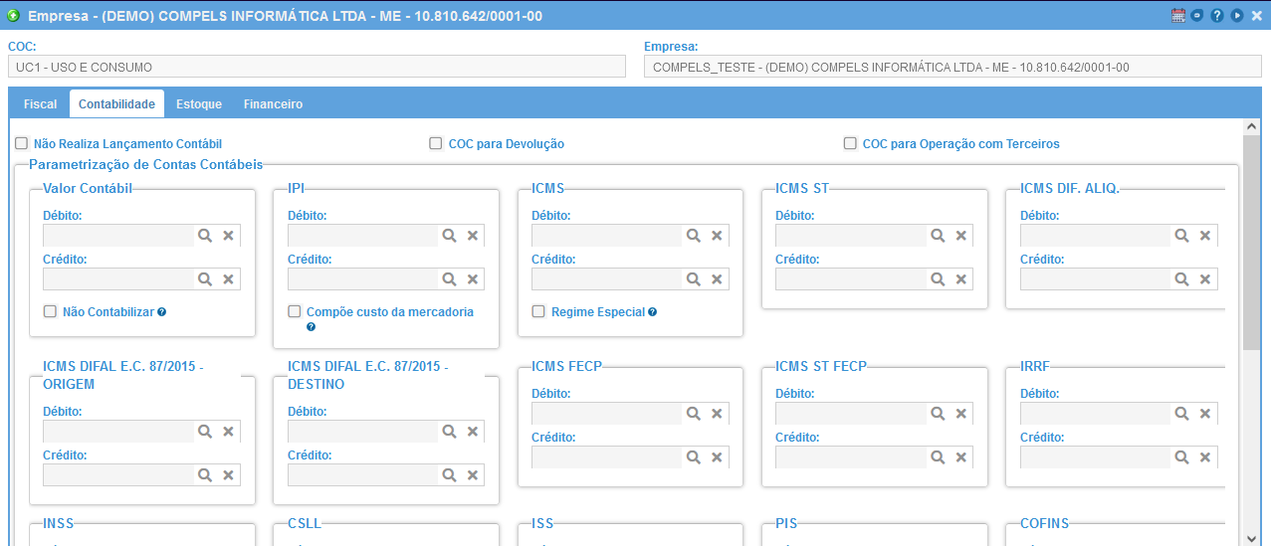The width and height of the screenshot is (1271, 546).
Task: Click the green icon beside Empresa title
Action: pos(14,16)
